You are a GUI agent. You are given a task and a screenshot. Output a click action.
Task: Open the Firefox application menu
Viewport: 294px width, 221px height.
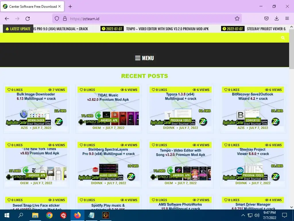tap(287, 18)
